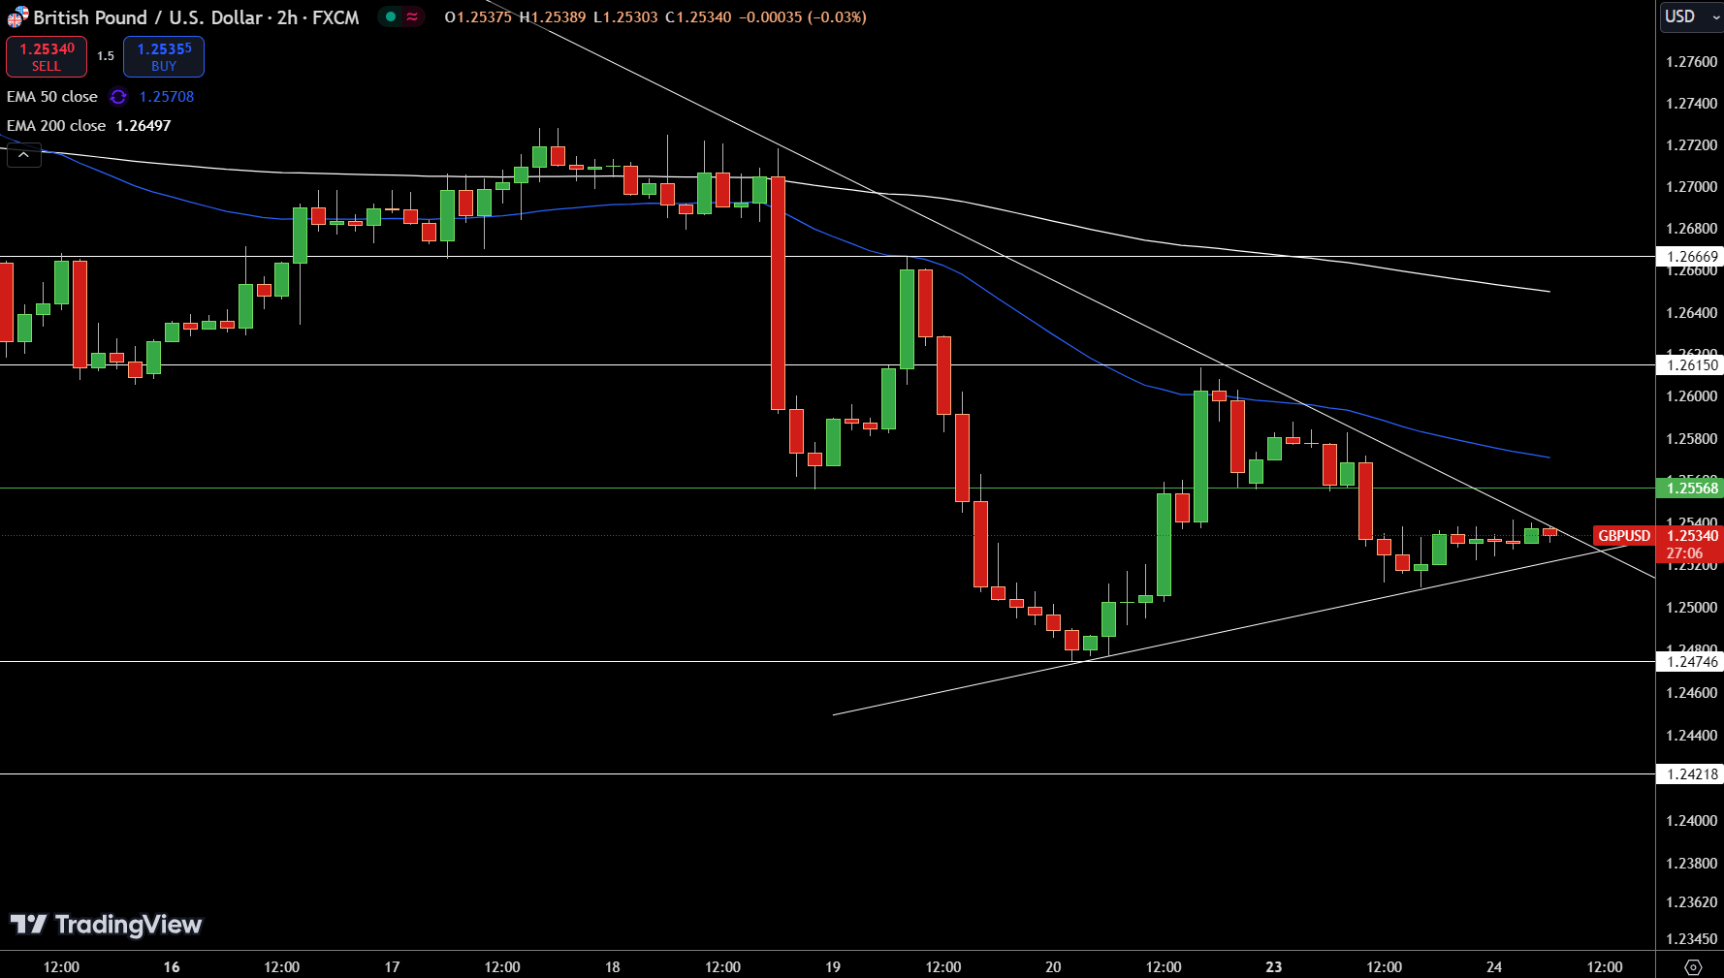Click the red SELL 1.25340 button
This screenshot has height=978, width=1724.
pyautogui.click(x=47, y=56)
